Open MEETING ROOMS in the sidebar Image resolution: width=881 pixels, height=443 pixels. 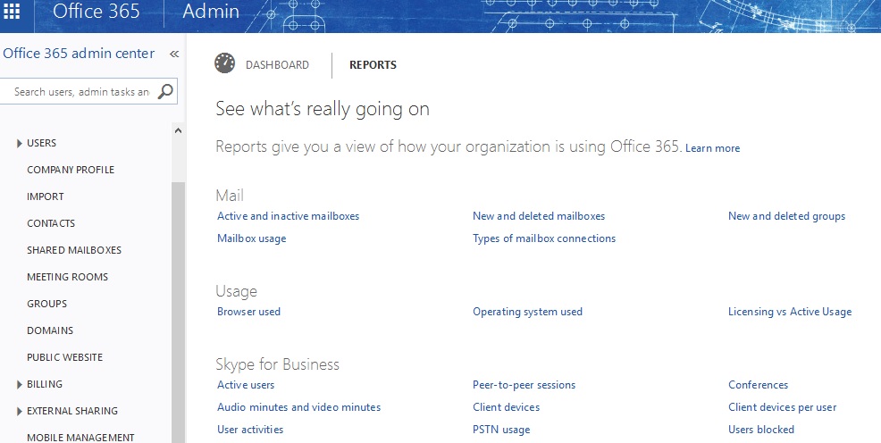point(67,277)
